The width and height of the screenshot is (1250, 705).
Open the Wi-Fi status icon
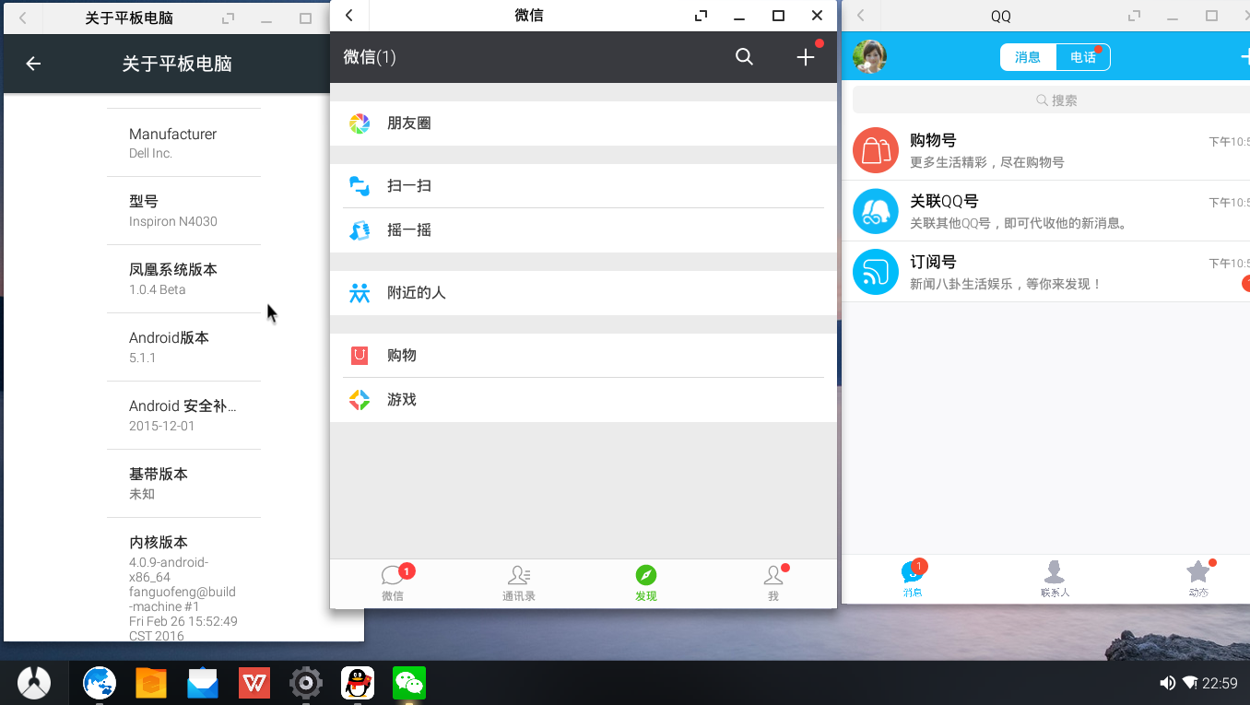[x=1190, y=683]
